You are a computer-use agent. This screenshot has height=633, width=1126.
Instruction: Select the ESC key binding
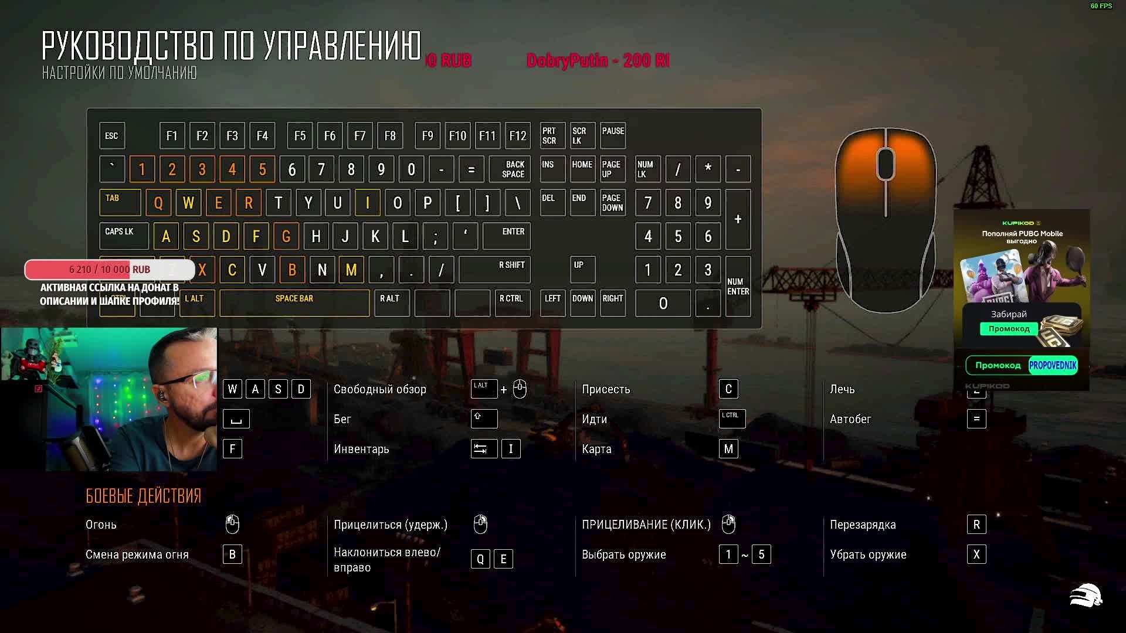[x=112, y=136]
